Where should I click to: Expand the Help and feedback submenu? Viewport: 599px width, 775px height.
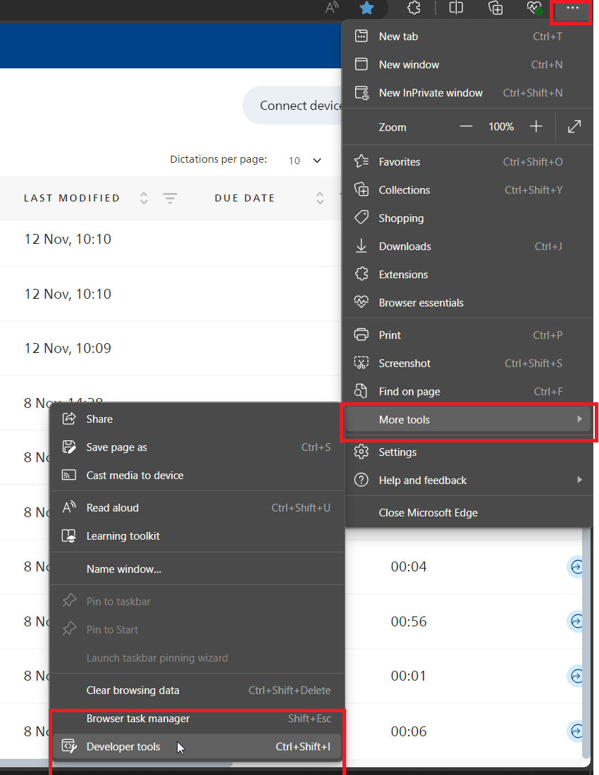pos(468,480)
